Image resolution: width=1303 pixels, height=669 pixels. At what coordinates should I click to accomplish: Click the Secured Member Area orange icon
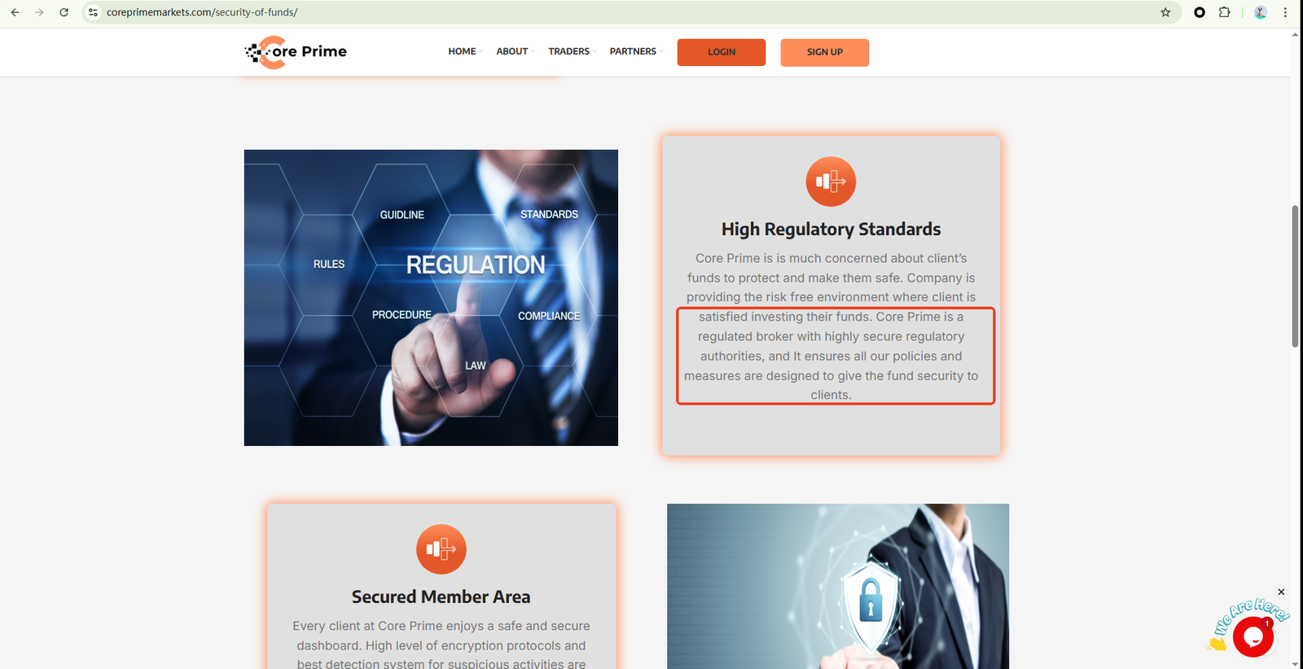click(441, 549)
